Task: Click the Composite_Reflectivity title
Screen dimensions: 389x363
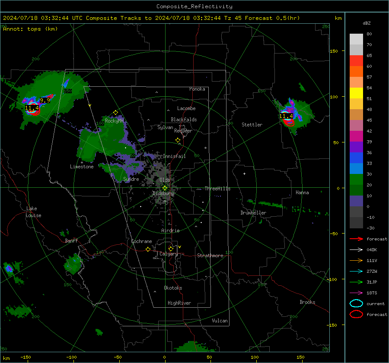Action: click(x=194, y=6)
